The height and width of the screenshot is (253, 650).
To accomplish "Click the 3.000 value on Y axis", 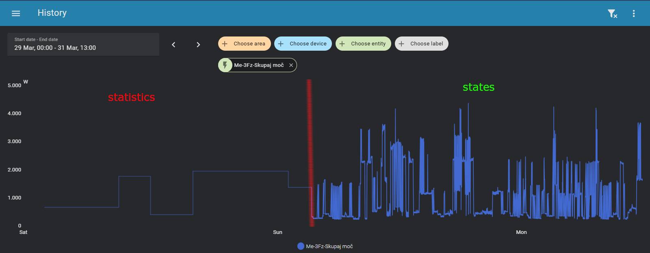I will point(14,142).
